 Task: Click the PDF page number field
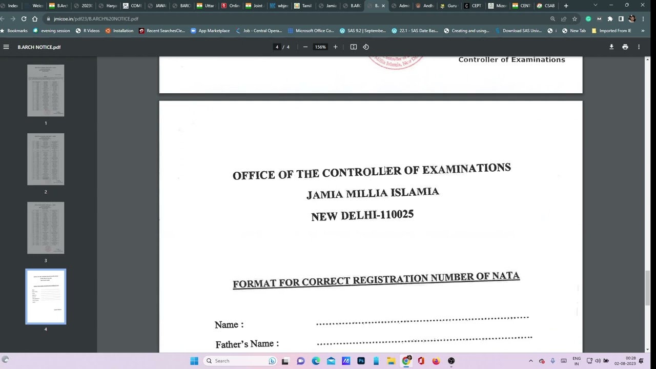(x=277, y=47)
